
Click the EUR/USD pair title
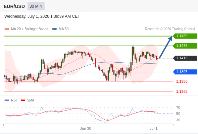click(x=14, y=6)
